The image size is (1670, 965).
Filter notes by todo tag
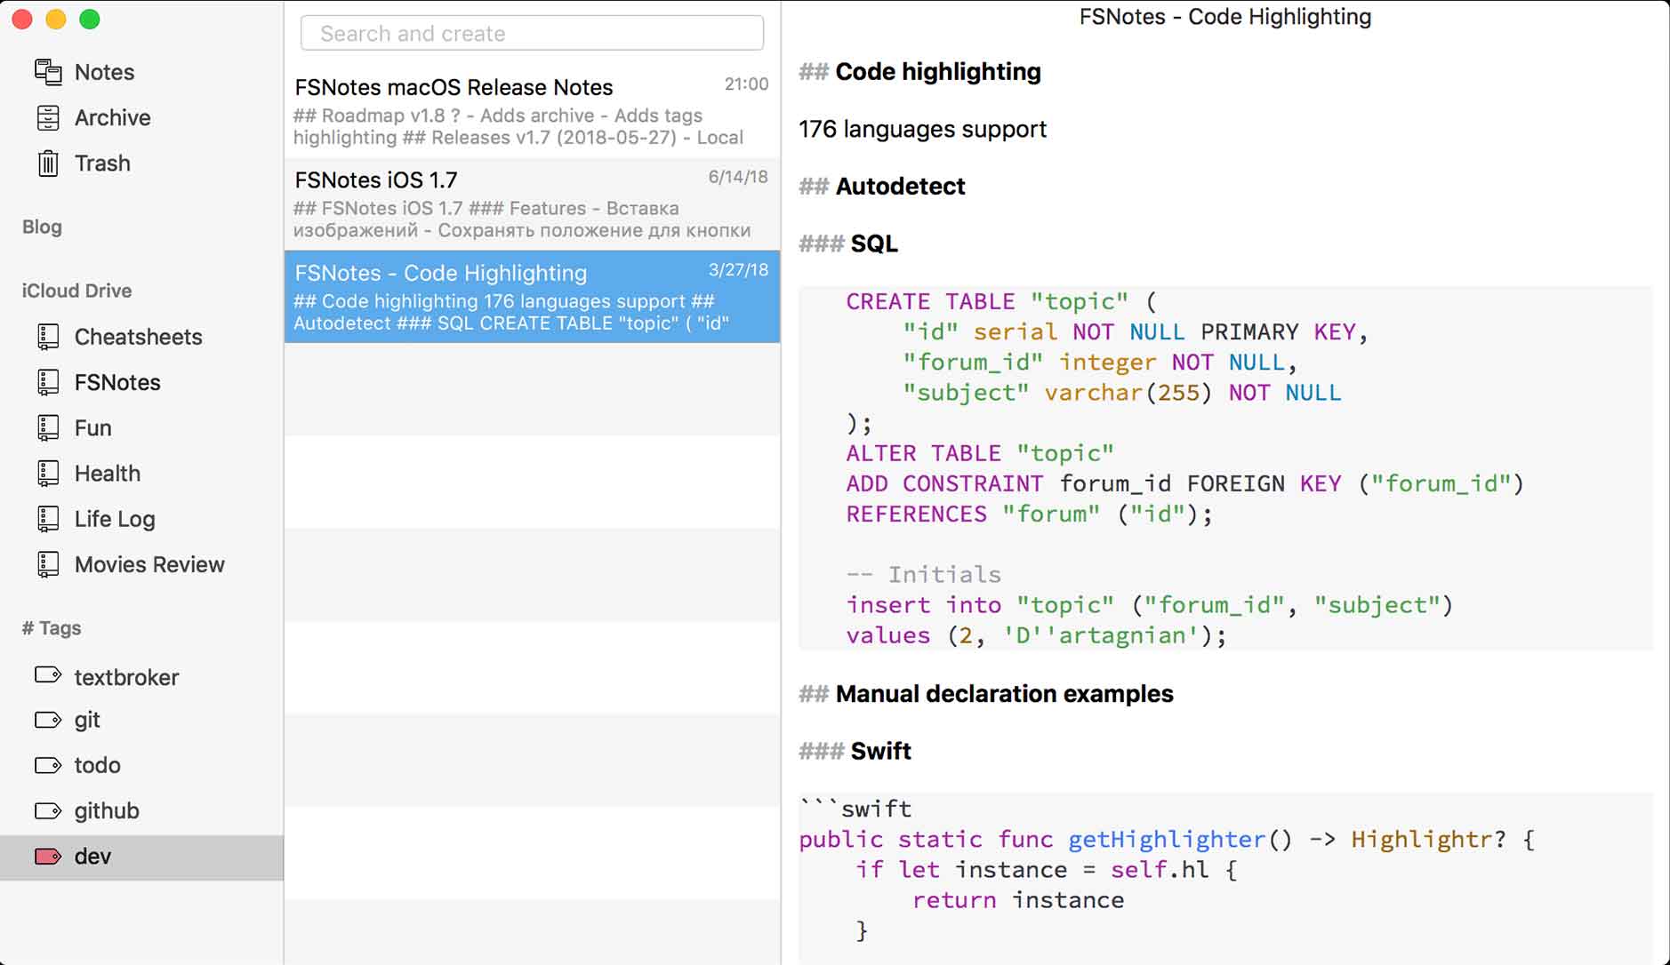pyautogui.click(x=97, y=765)
